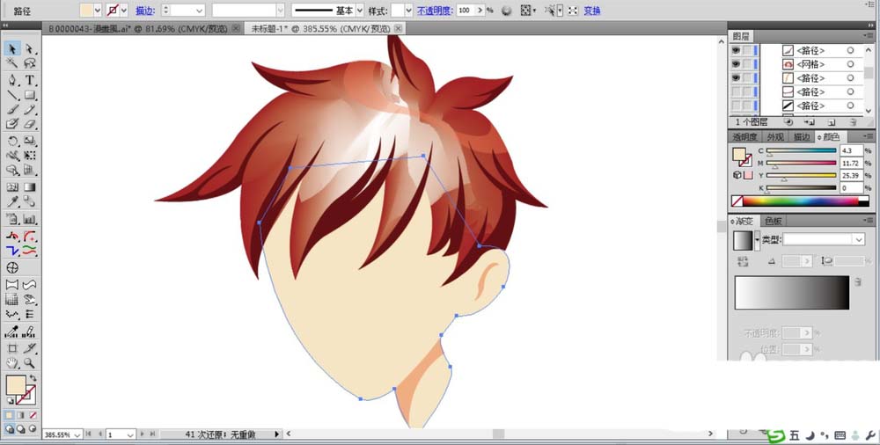Image resolution: width=880 pixels, height=445 pixels.
Task: Select the Pencil tool
Action: [x=29, y=110]
